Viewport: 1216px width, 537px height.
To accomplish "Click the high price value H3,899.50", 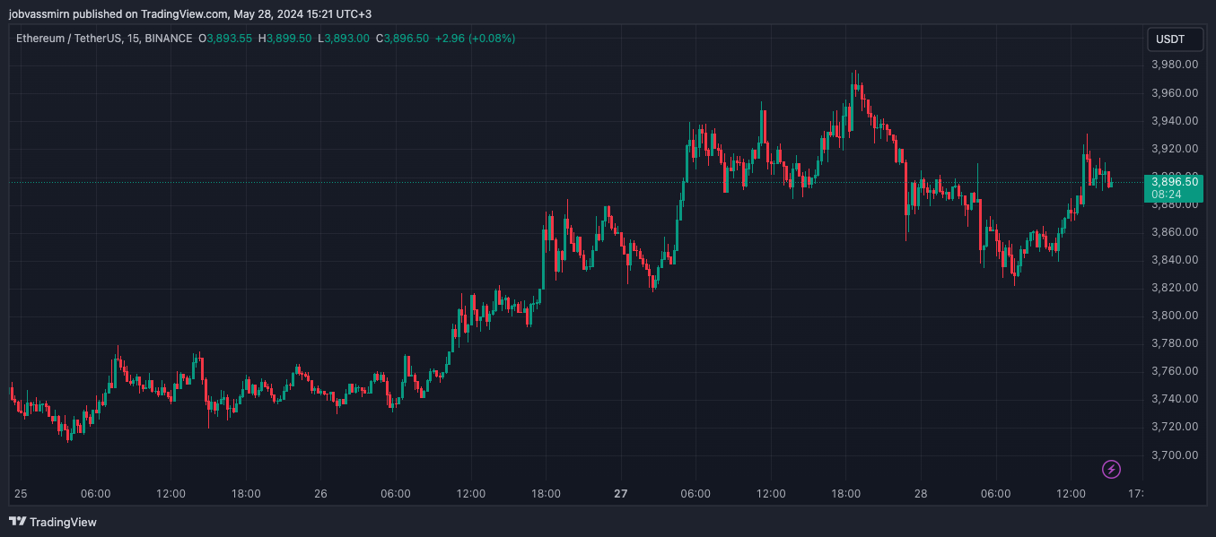I will coord(284,39).
